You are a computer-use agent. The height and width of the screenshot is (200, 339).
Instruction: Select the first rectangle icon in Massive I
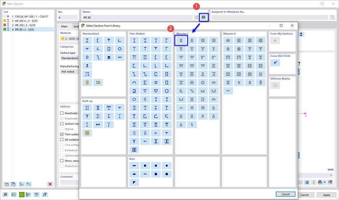181,41
